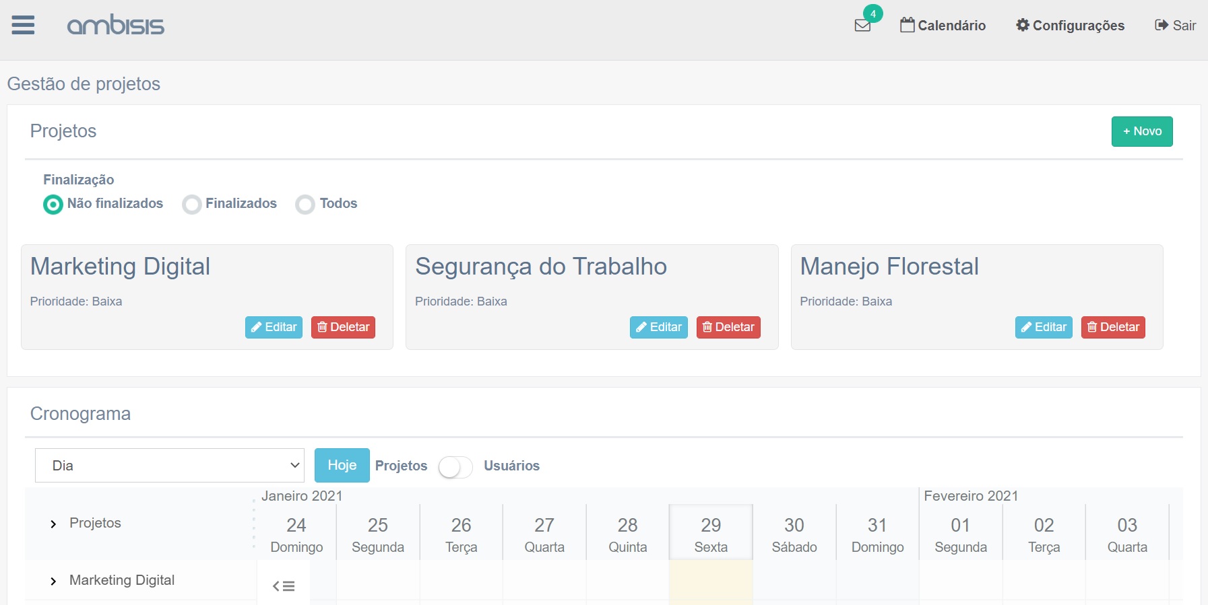Create a new project with + Novo
The image size is (1208, 605).
pos(1142,131)
